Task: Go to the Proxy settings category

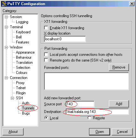Action: (20, 83)
